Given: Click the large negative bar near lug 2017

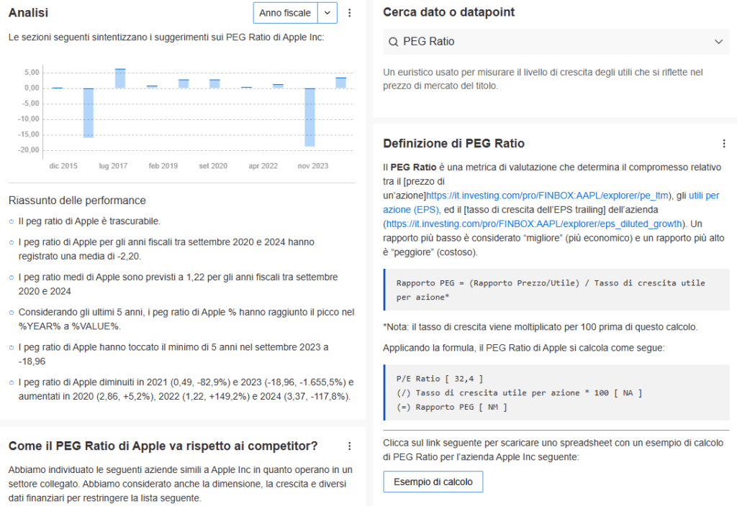Looking at the screenshot, I should click(x=89, y=113).
